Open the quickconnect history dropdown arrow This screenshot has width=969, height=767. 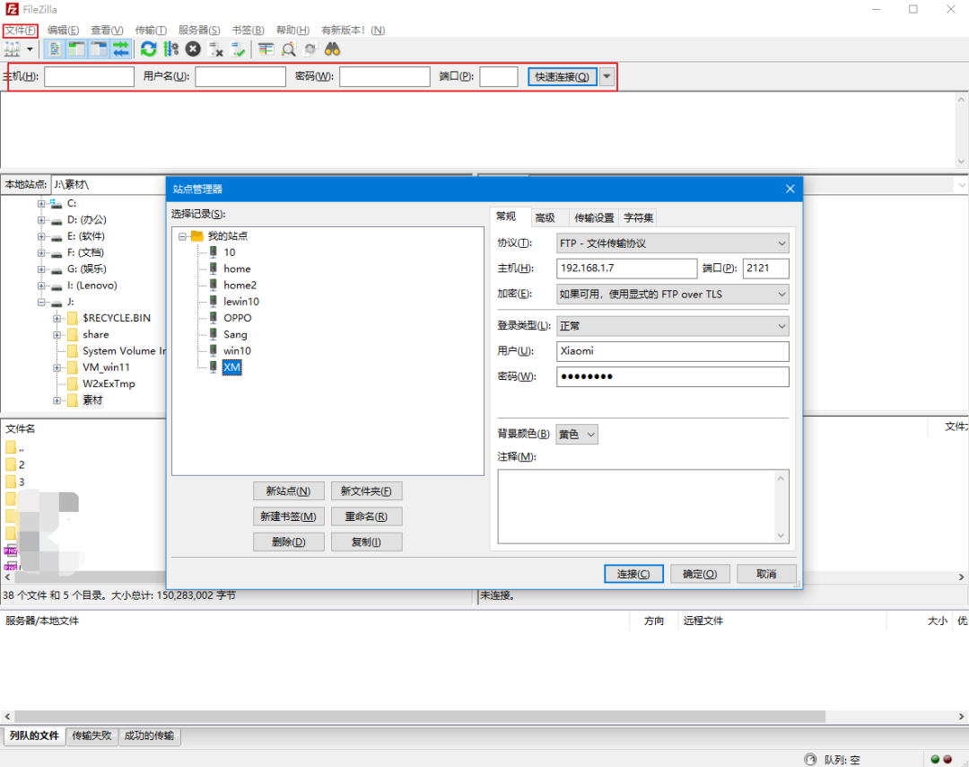(x=607, y=76)
